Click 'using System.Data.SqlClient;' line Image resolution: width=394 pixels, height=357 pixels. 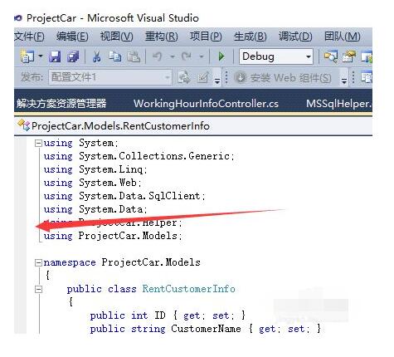pyautogui.click(x=124, y=196)
